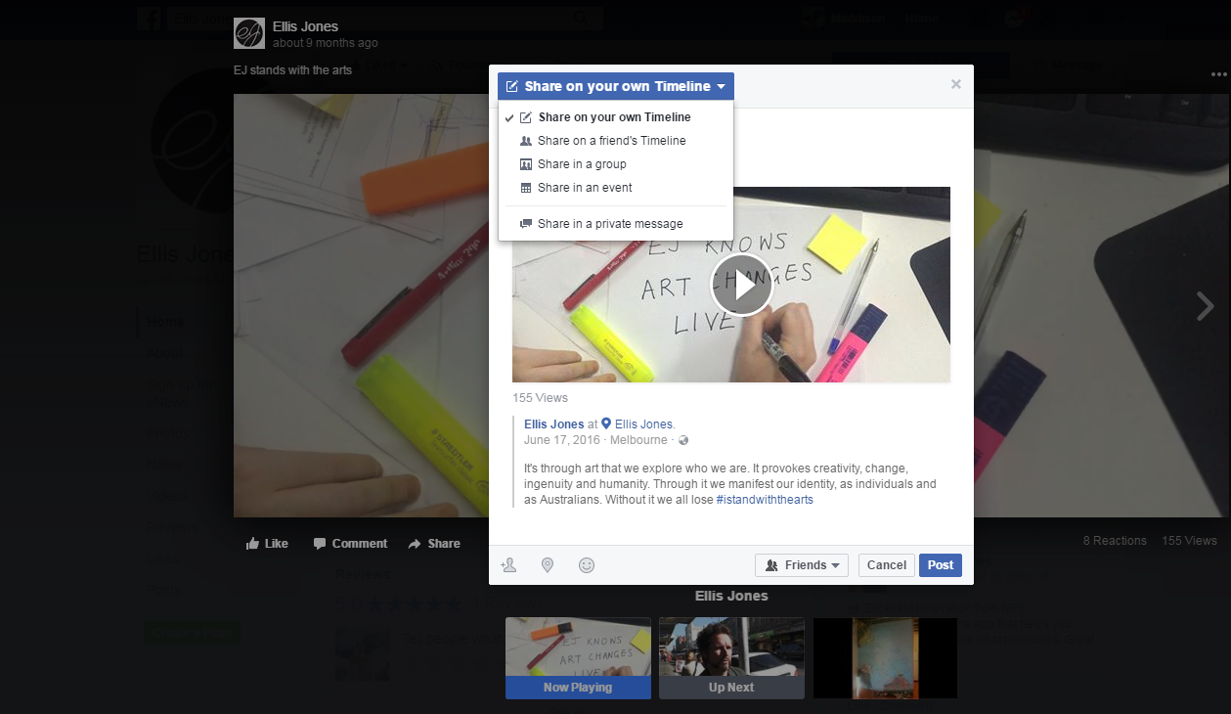Open the June 17, 2016 timestamp

tap(561, 440)
